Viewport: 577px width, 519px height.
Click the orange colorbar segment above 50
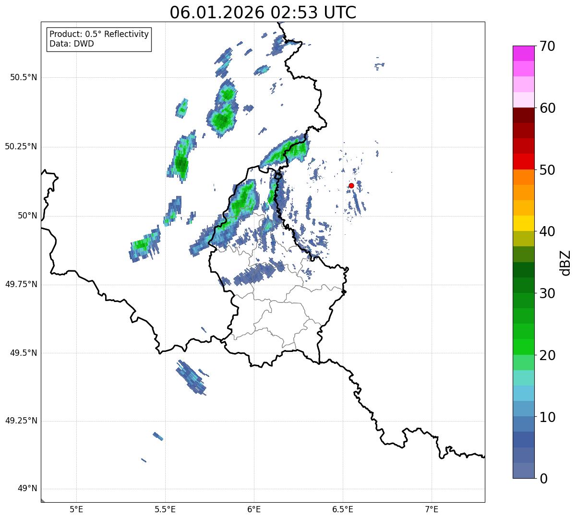point(524,177)
